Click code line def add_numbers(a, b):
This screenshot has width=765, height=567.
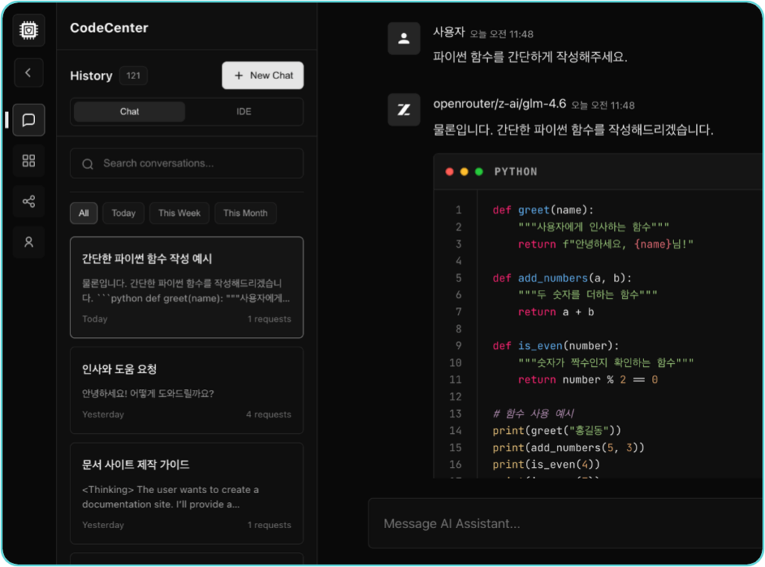click(562, 278)
